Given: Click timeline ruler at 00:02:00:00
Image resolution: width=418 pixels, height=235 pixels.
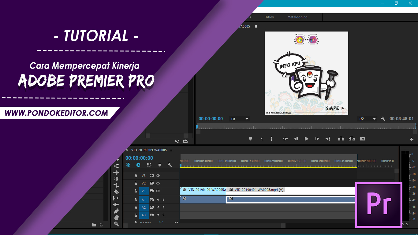Looking at the screenshot, I should click(x=274, y=161).
